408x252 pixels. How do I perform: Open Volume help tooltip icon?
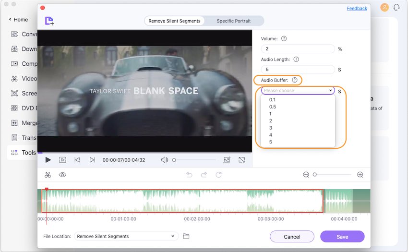pos(284,38)
